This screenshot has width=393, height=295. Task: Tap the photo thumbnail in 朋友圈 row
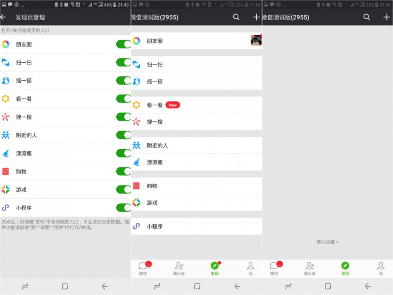coord(256,41)
